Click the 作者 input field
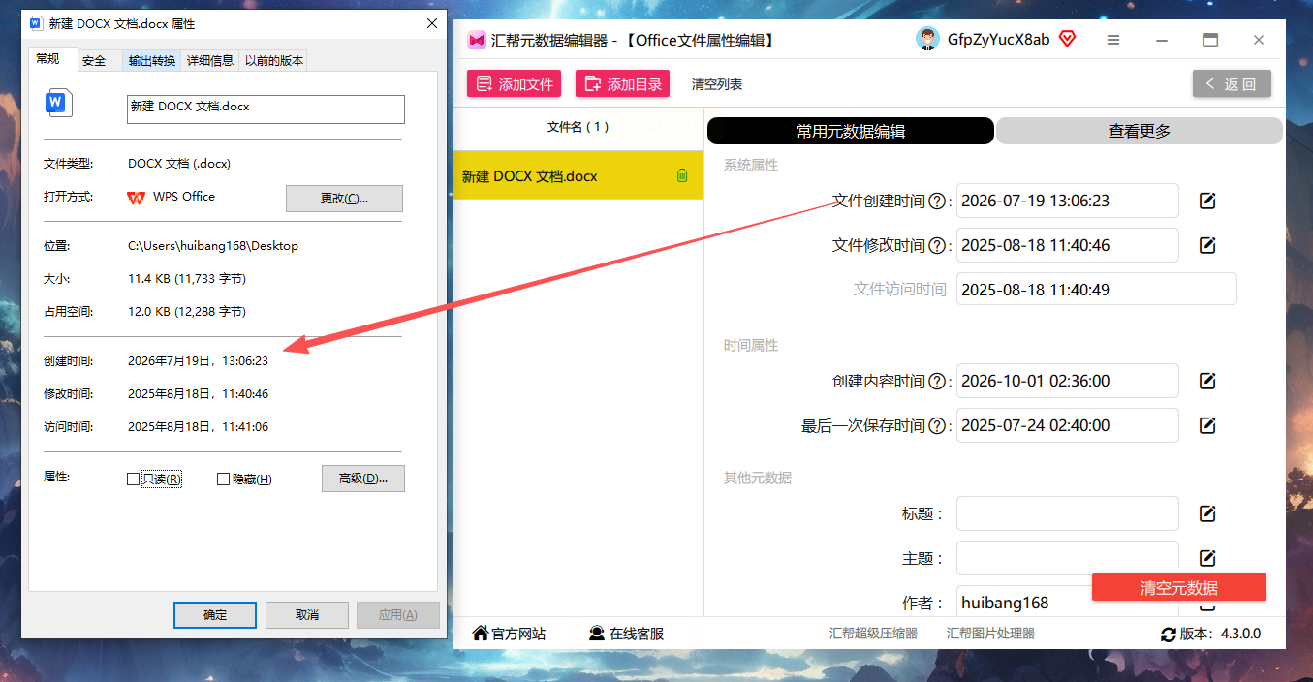1313x682 pixels. (1068, 602)
